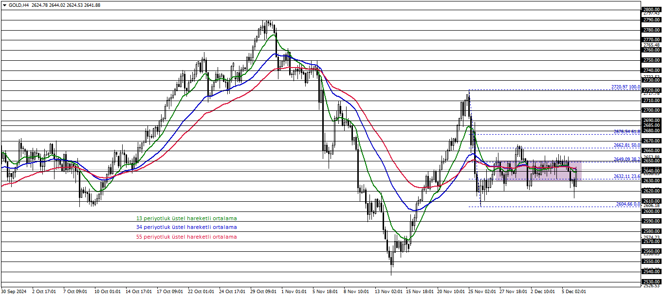663x297 pixels.
Task: Click the 10 Oct 01:01 time label
Action: pyautogui.click(x=108, y=292)
